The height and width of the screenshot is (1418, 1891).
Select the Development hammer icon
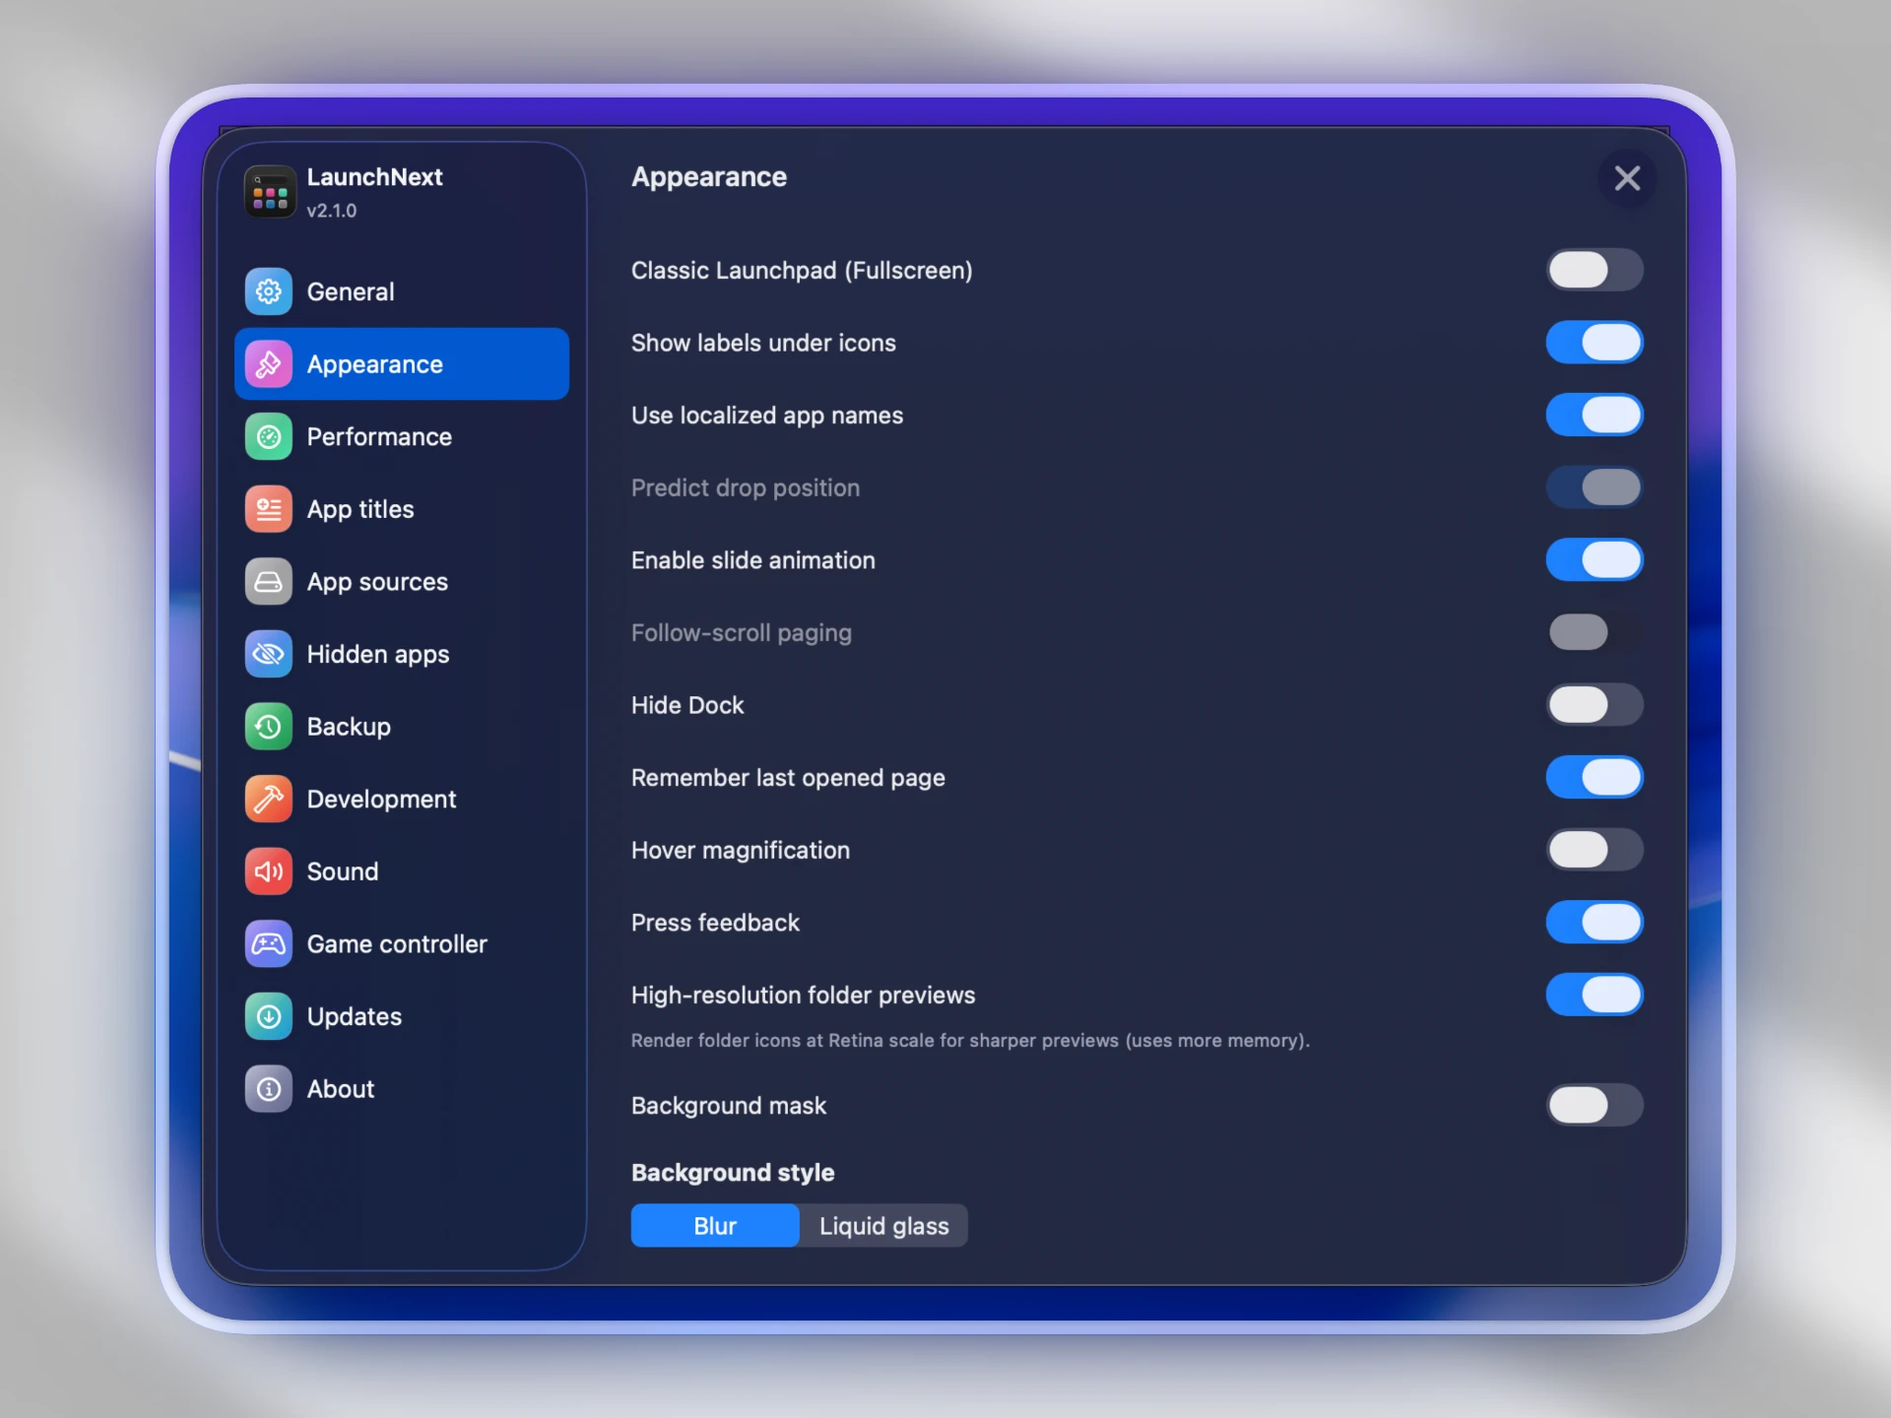tap(268, 799)
